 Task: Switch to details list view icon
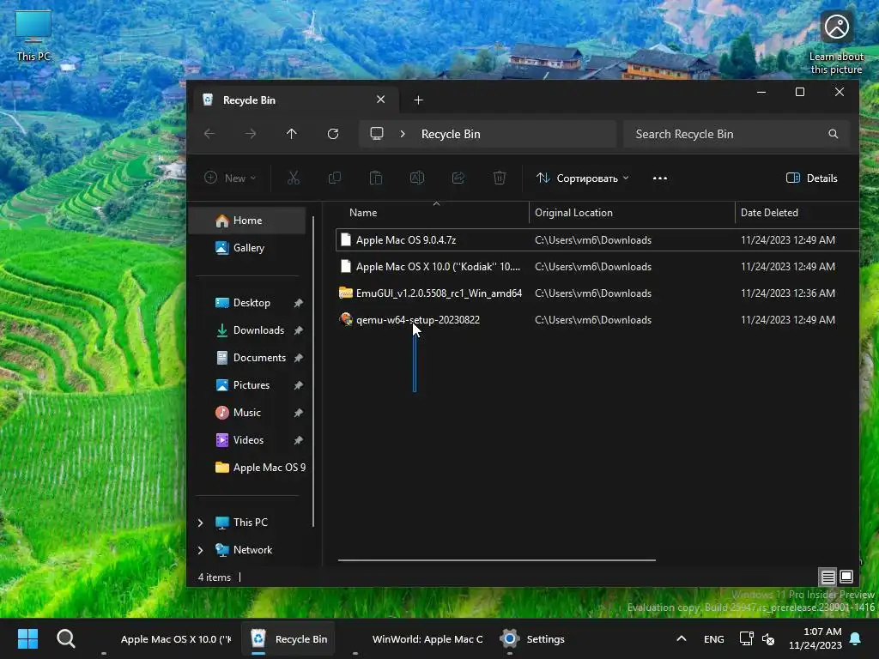click(x=828, y=577)
